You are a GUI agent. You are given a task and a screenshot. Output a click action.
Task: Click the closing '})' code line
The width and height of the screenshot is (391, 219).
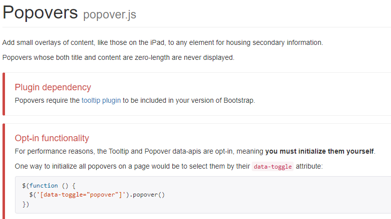[26, 204]
